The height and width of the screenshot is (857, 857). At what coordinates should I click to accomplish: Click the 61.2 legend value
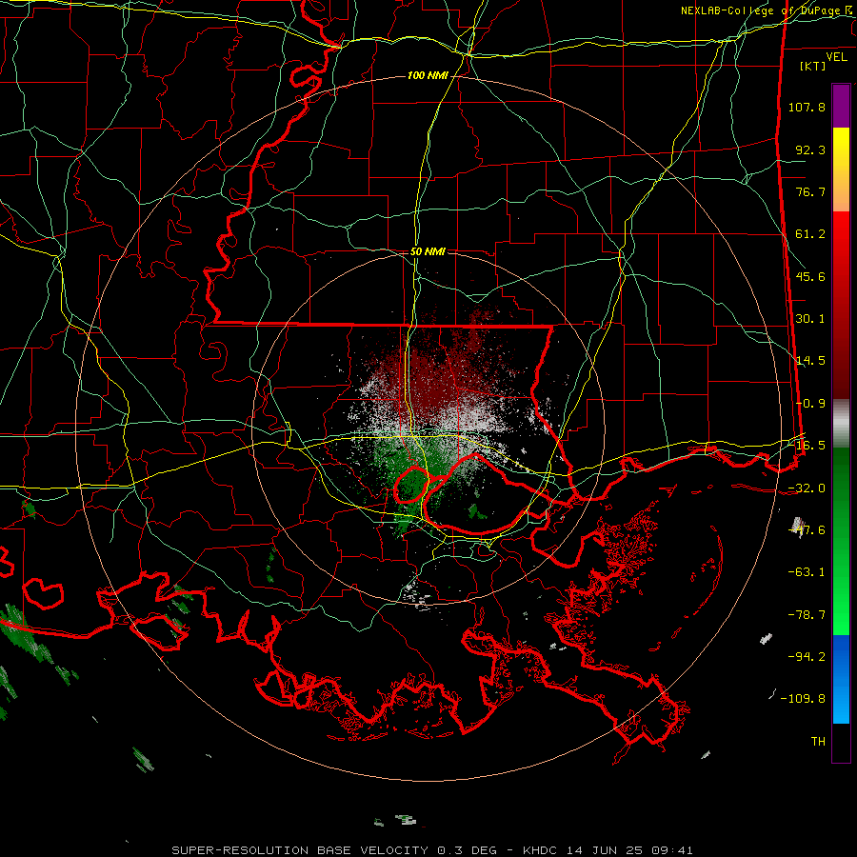coord(810,234)
